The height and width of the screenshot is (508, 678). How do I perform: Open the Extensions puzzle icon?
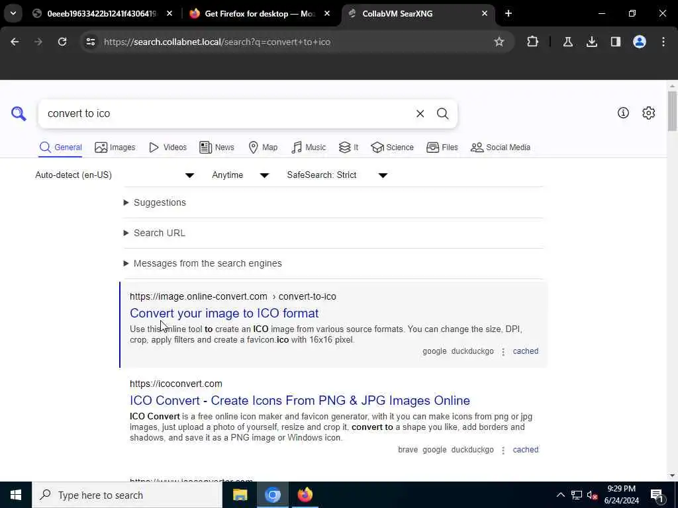(x=533, y=42)
